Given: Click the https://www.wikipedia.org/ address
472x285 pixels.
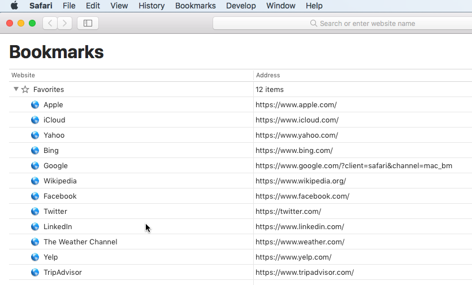Looking at the screenshot, I should point(301,181).
